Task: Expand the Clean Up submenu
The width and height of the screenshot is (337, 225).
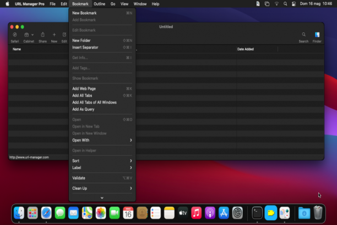Action: click(x=102, y=188)
